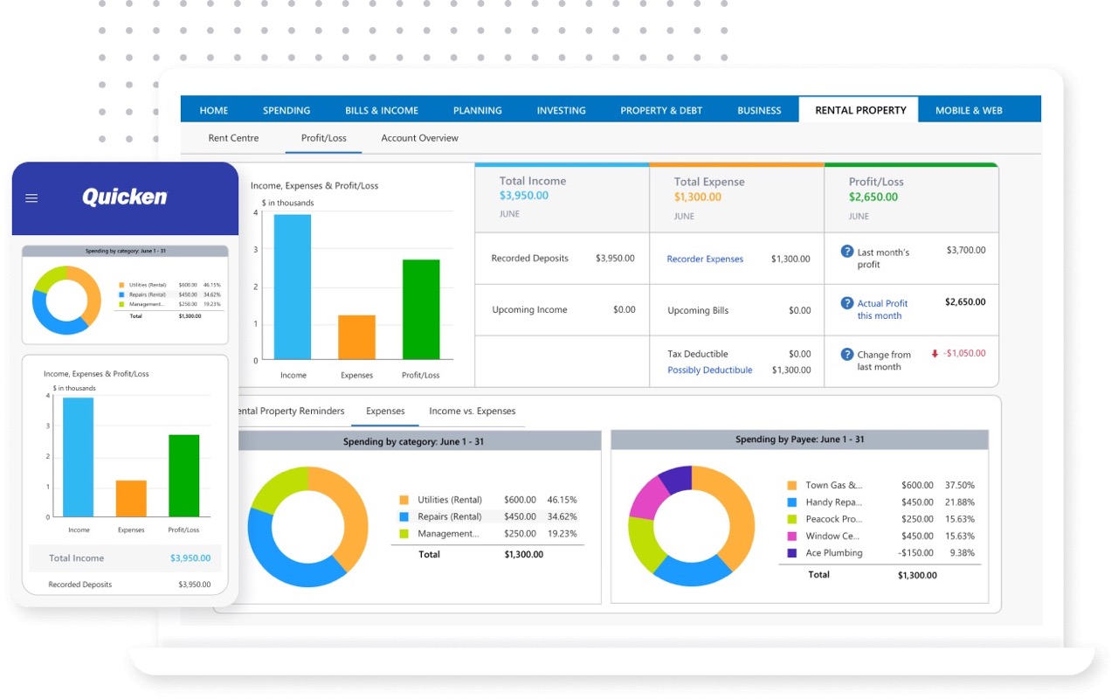Click the Window Ce... magenta payee swatch

pos(791,536)
